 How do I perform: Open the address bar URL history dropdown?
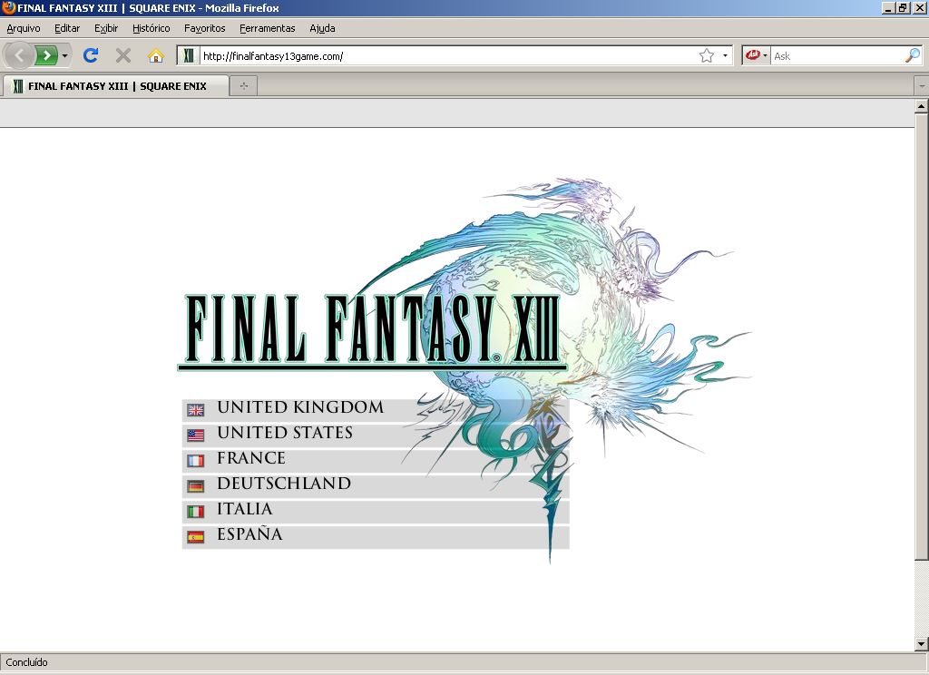725,55
